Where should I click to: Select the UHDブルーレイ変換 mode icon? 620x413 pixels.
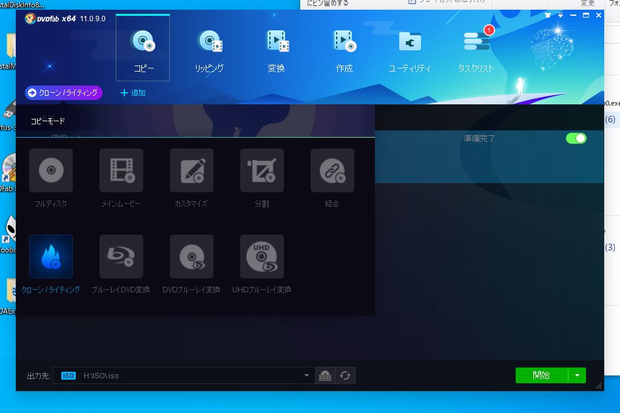tap(262, 257)
